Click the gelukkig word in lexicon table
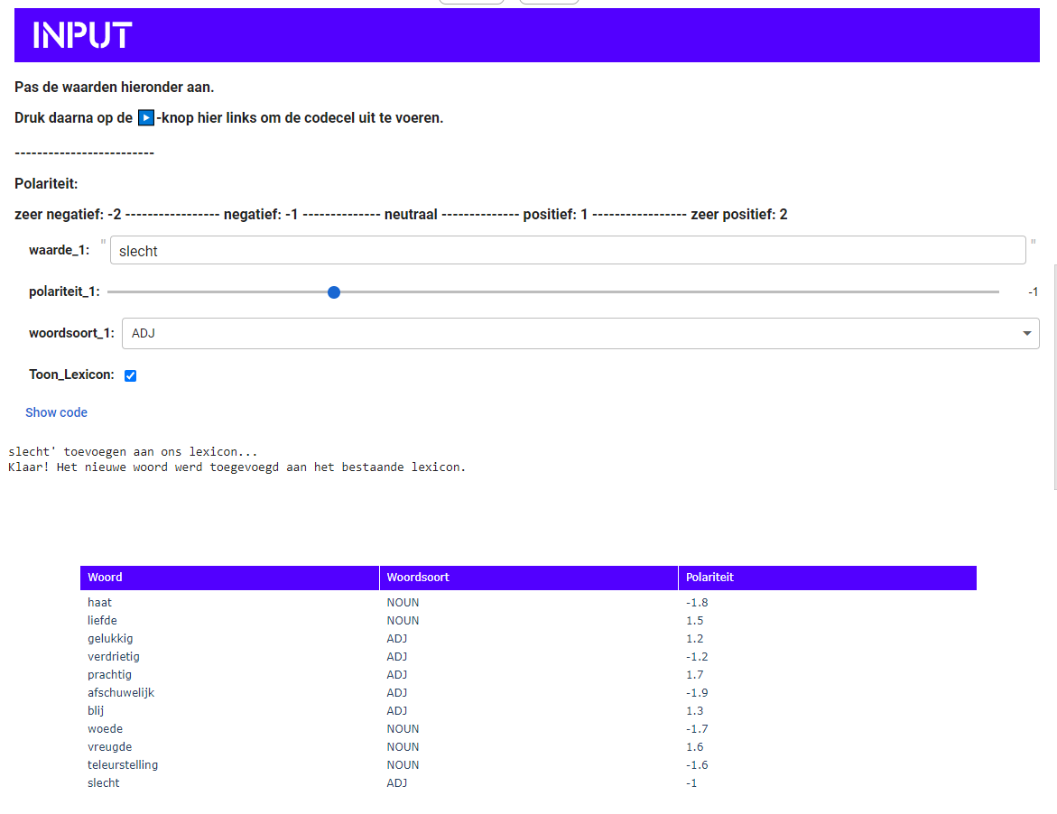1057x814 pixels. [110, 639]
